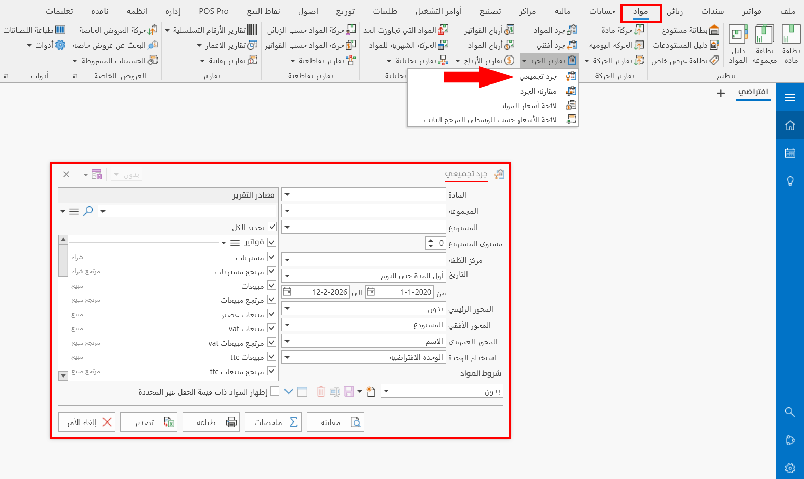
Task: Open بطاقة عرض خاص item
Action: click(x=685, y=61)
